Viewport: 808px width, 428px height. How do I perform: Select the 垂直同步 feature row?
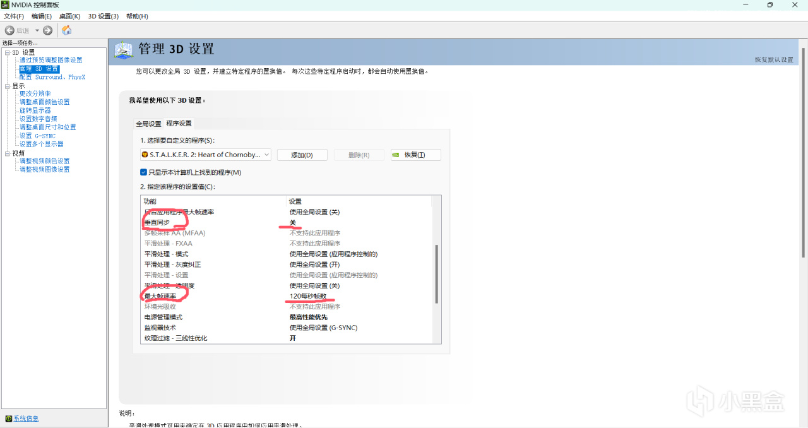tap(287, 222)
